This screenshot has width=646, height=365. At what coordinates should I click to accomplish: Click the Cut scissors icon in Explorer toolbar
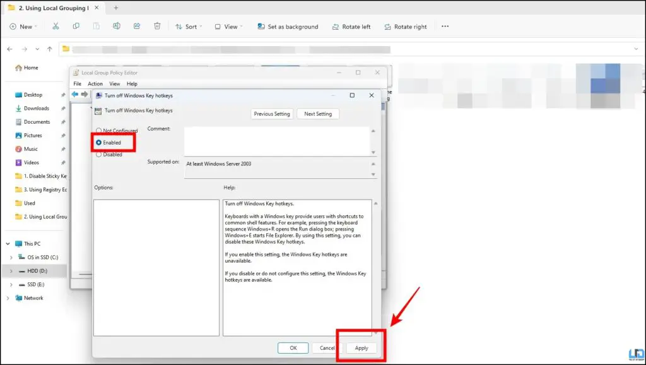coord(56,27)
